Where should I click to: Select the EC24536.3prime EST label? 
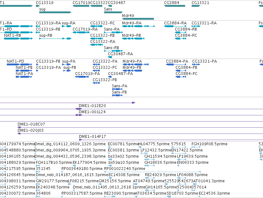(x=214, y=193)
